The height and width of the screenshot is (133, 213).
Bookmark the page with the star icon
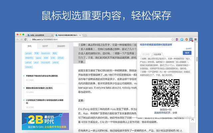(x=173, y=39)
